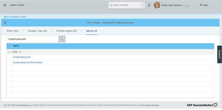The height and width of the screenshot is (110, 222).
Task: Open the Admin Center dropdown menu
Action: click(18, 5)
